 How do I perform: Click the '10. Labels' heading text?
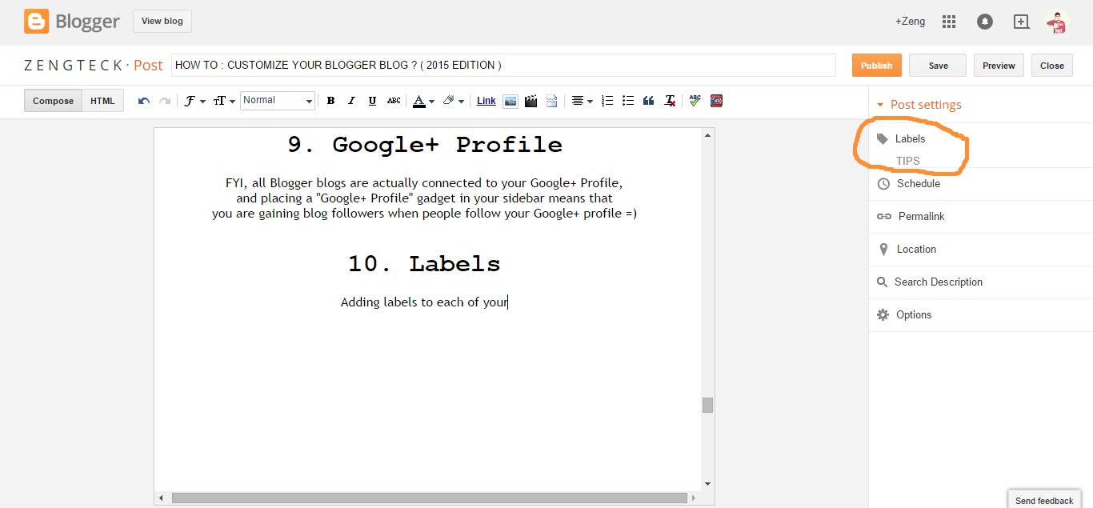pyautogui.click(x=424, y=264)
